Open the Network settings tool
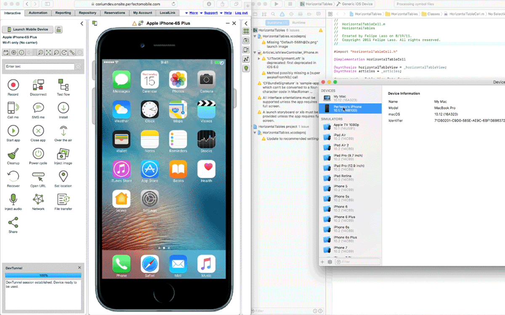 [x=38, y=199]
